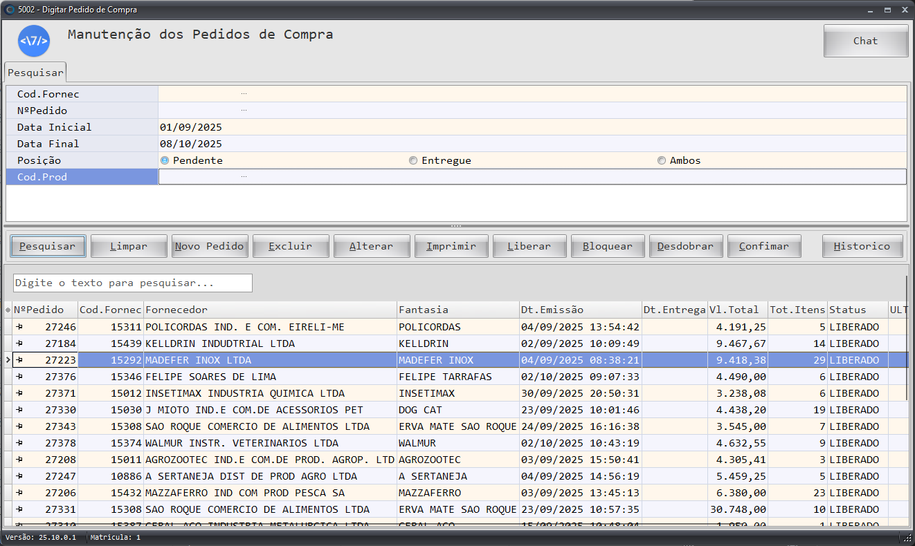
Task: Click the Imprimir button
Action: (x=451, y=246)
